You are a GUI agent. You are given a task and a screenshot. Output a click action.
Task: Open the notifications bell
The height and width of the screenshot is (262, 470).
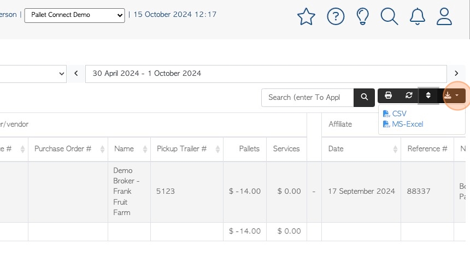point(417,16)
